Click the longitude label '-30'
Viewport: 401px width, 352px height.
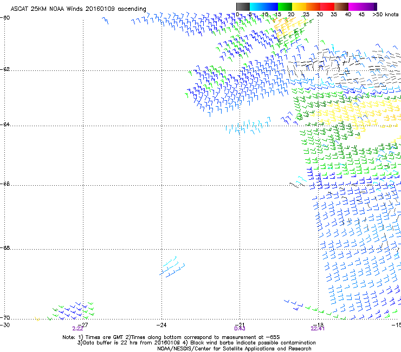point(5,325)
